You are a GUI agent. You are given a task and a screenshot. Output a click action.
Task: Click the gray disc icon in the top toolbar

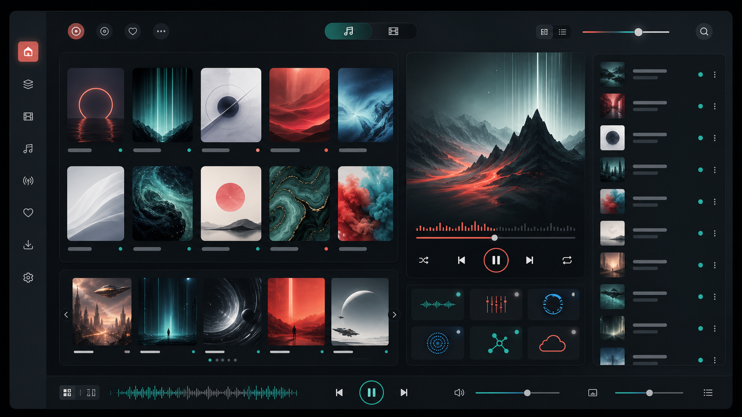click(x=104, y=32)
